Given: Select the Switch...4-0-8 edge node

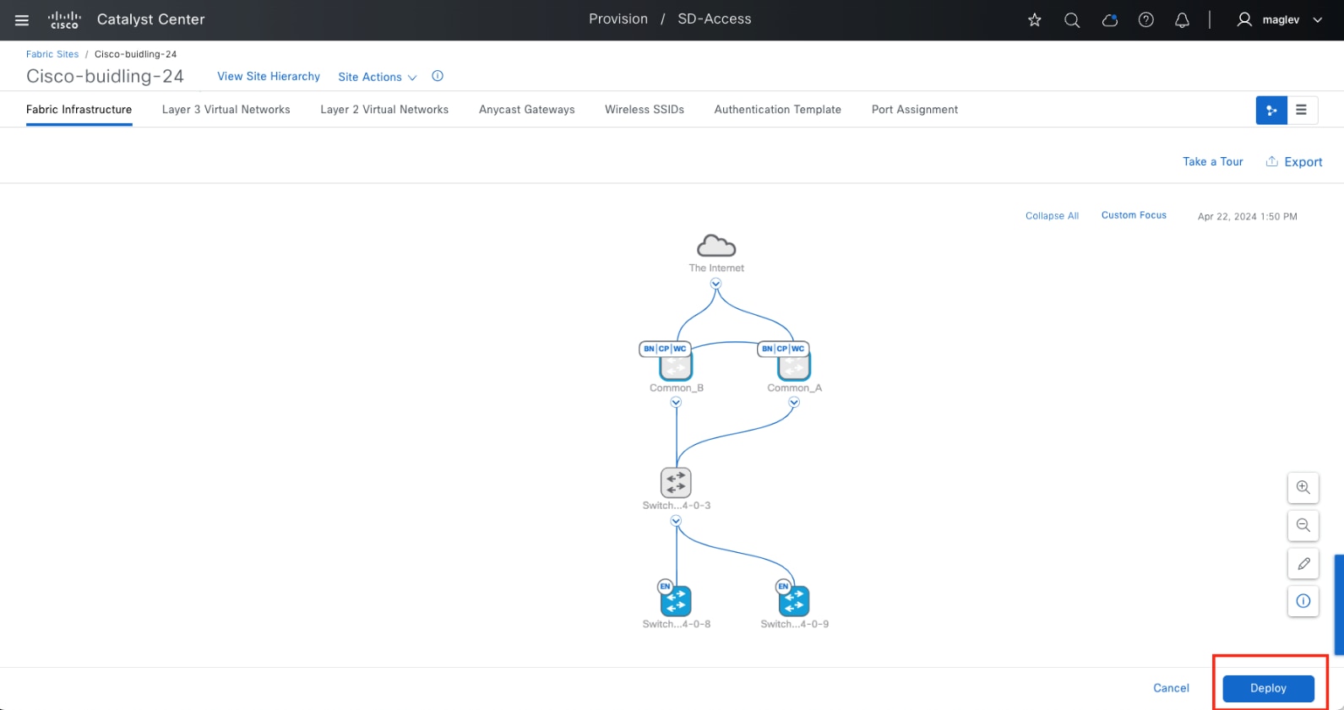Looking at the screenshot, I should click(x=676, y=601).
